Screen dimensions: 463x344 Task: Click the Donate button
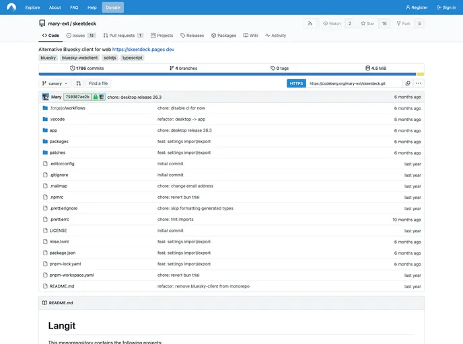(x=113, y=7)
